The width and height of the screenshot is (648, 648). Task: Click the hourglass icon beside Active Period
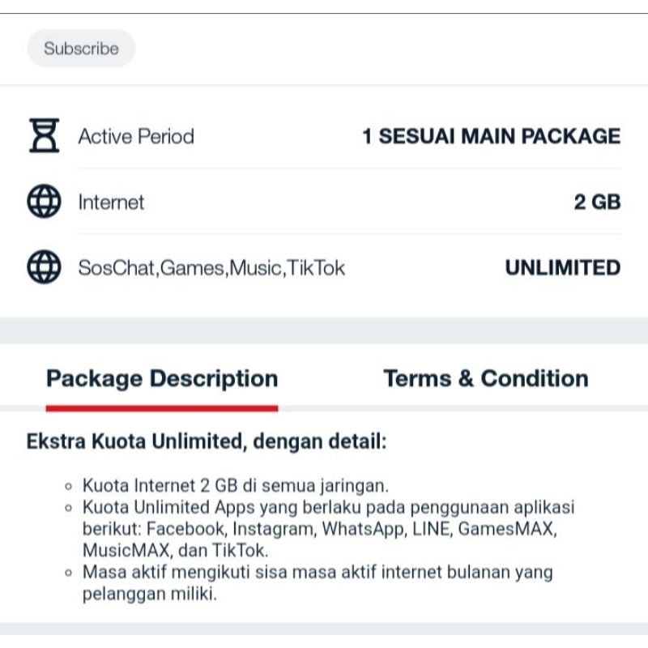pos(44,136)
